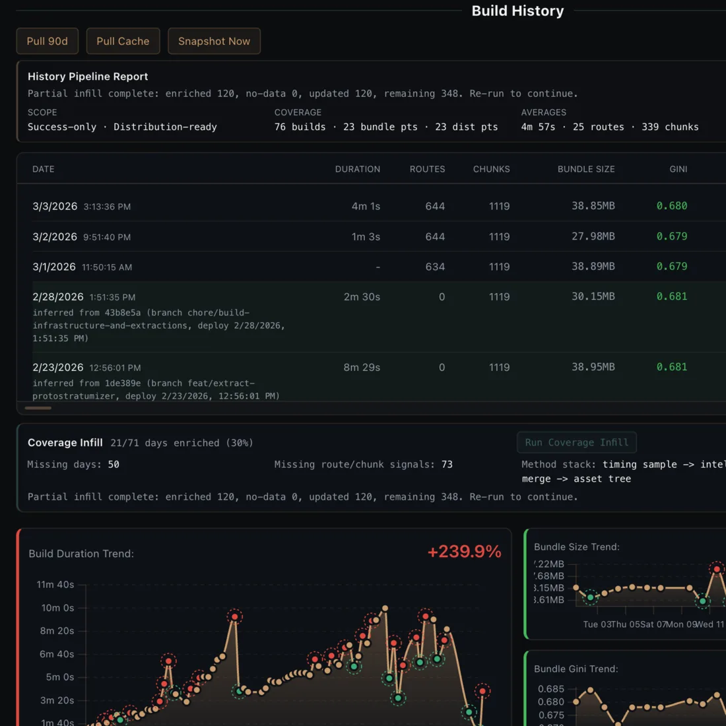Click the highest peak point in the duration chart
The image size is (726, 726).
tap(385, 609)
